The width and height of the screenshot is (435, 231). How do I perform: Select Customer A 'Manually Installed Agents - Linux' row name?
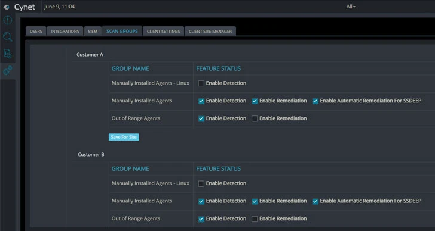point(151,83)
